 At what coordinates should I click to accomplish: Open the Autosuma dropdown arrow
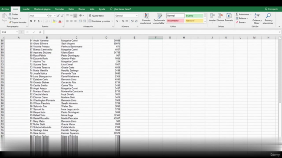(x=251, y=14)
